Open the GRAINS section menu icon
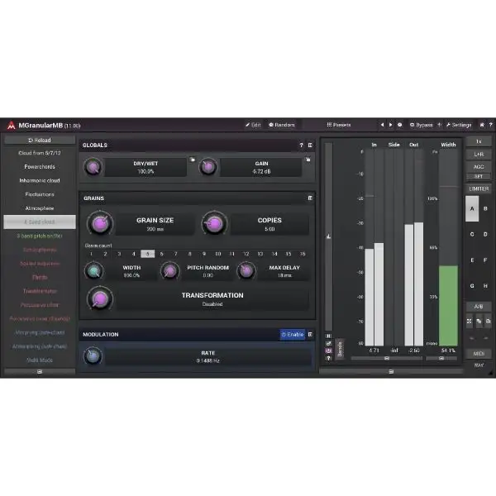 tap(310, 198)
